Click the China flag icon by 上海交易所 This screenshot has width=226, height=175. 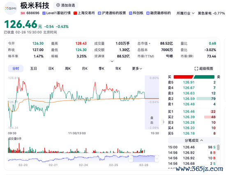click(x=75, y=13)
